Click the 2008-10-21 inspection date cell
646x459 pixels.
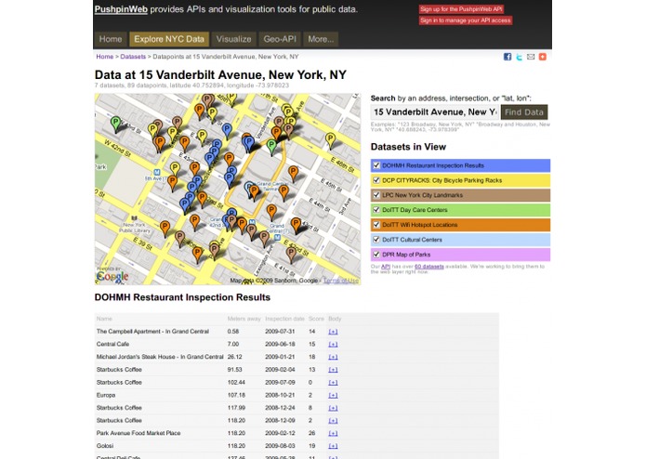pos(280,395)
